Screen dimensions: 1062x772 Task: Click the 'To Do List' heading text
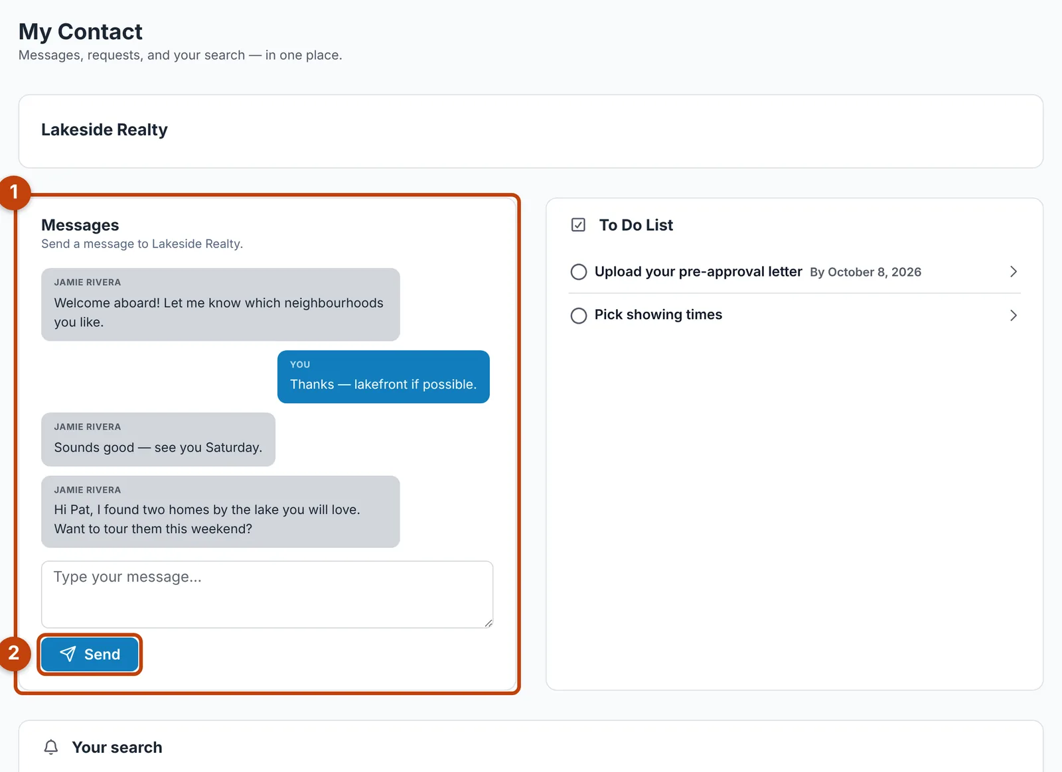[636, 225]
